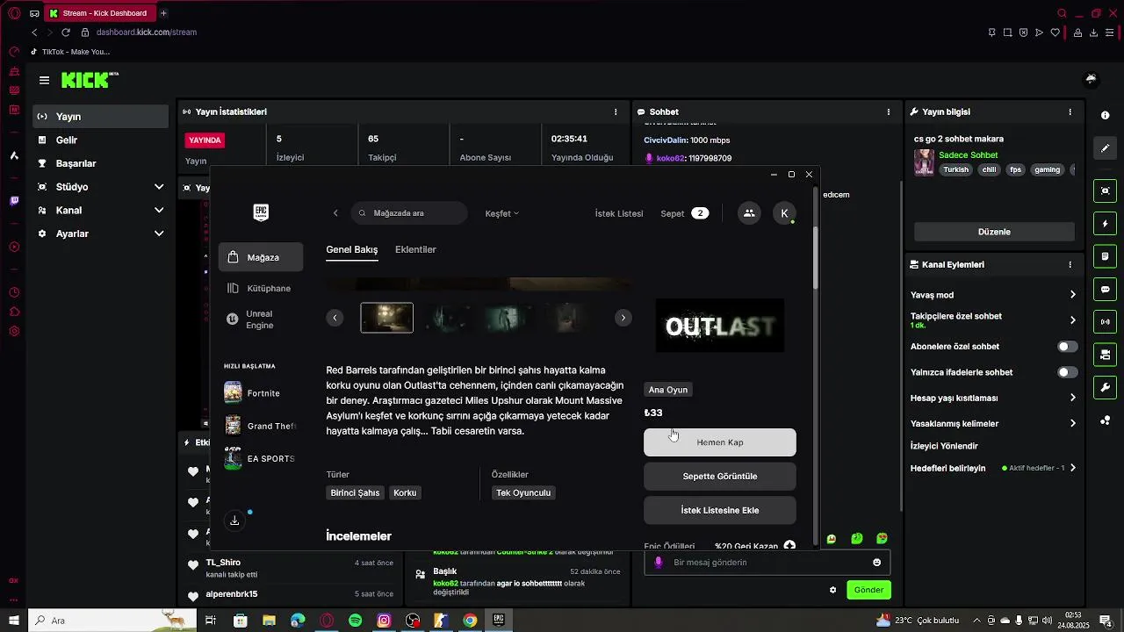Click the Düzenle button
This screenshot has height=632, width=1124.
pos(994,232)
